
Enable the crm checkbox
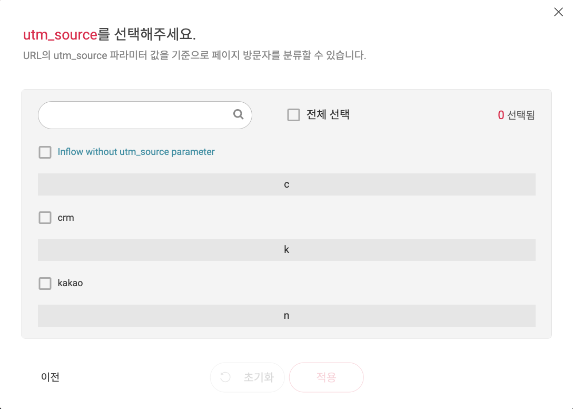tap(45, 218)
